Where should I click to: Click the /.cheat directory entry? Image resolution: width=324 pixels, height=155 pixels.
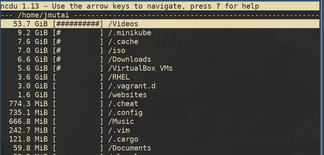click(x=123, y=104)
